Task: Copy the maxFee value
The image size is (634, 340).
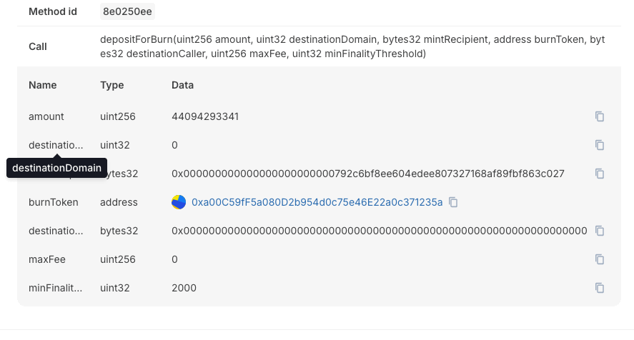Action: (600, 259)
